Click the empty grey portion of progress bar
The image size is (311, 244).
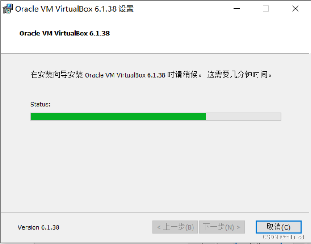pyautogui.click(x=244, y=117)
